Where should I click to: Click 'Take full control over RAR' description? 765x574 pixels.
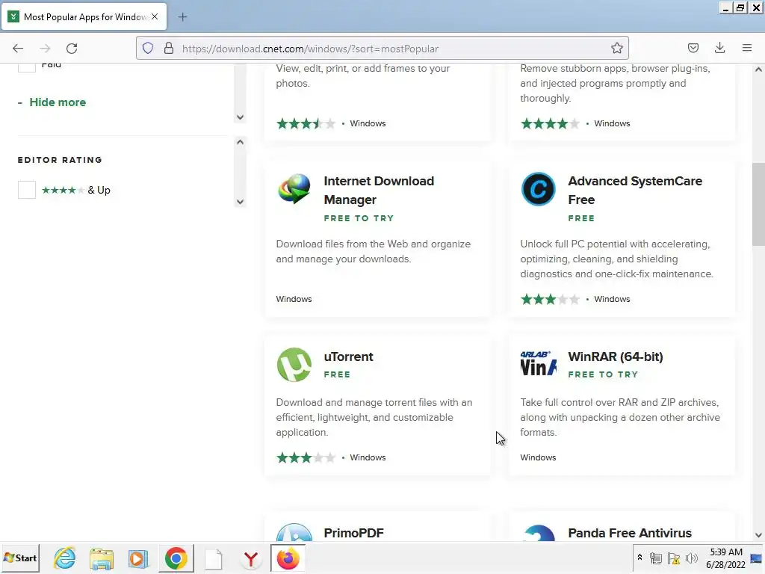tap(620, 417)
